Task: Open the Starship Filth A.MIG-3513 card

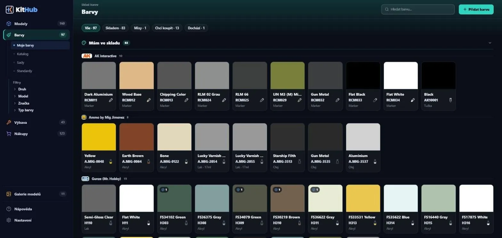Action: point(287,148)
